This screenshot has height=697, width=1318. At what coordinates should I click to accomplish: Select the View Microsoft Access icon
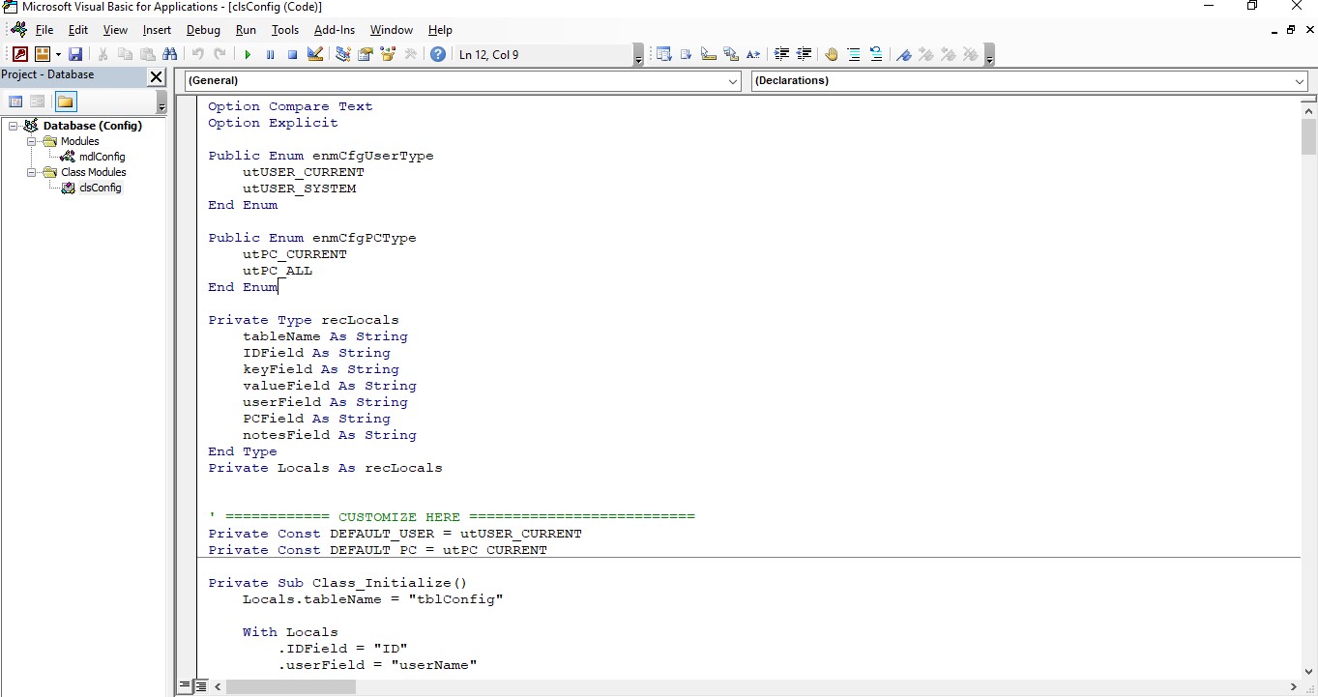18,54
